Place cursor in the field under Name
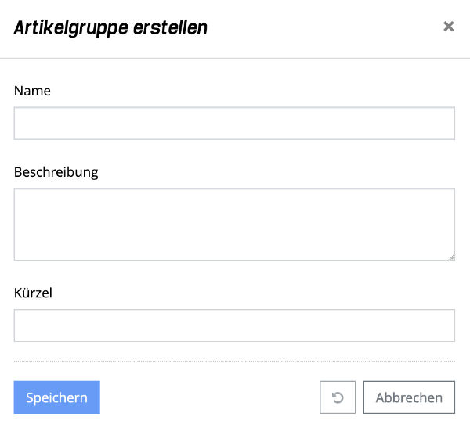 coord(234,124)
